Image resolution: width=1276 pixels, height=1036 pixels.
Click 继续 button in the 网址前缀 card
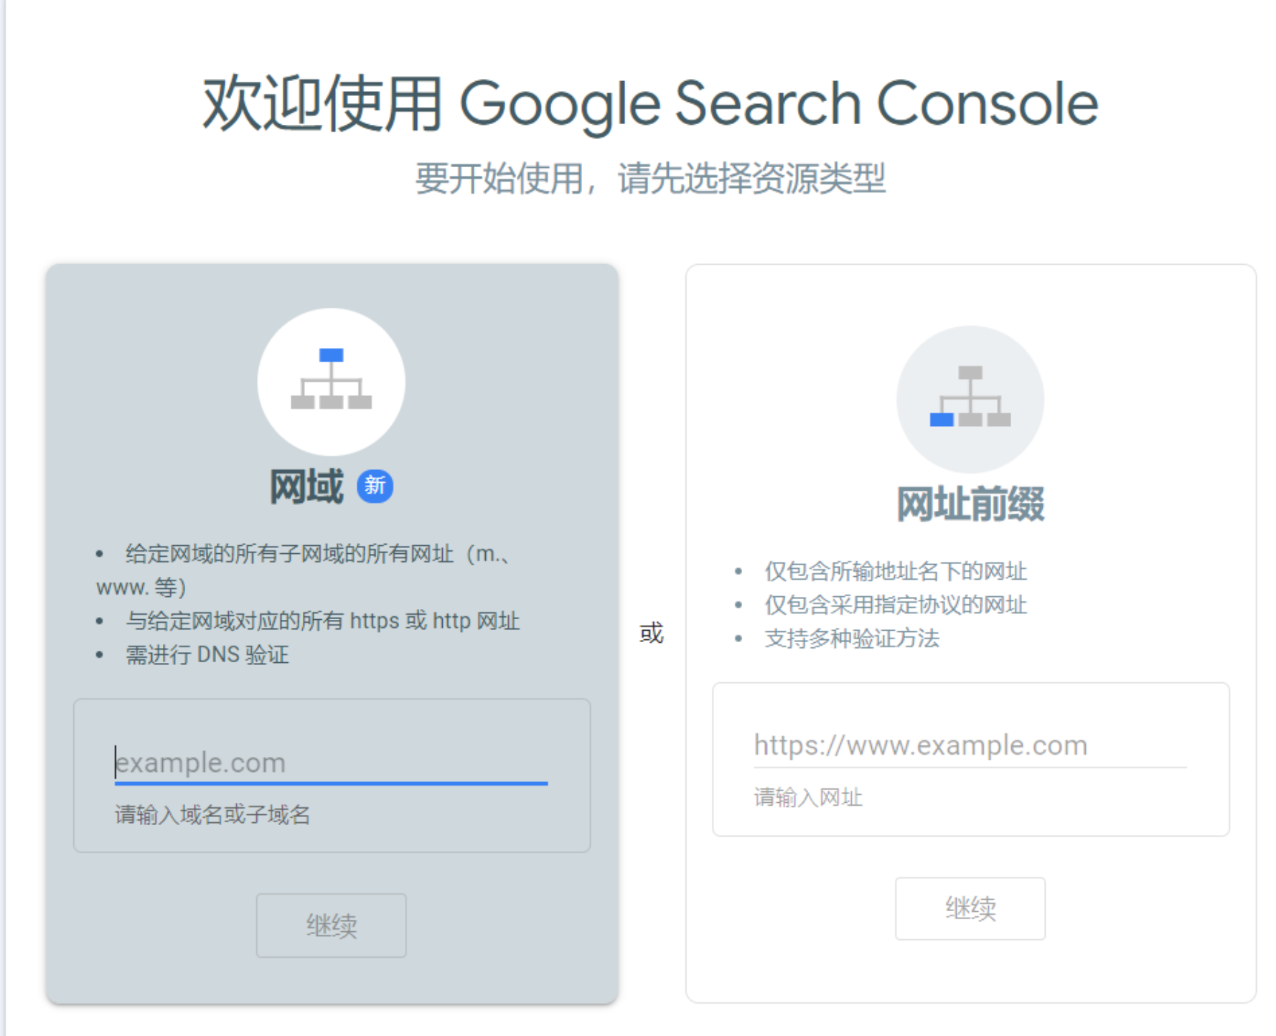pos(970,908)
